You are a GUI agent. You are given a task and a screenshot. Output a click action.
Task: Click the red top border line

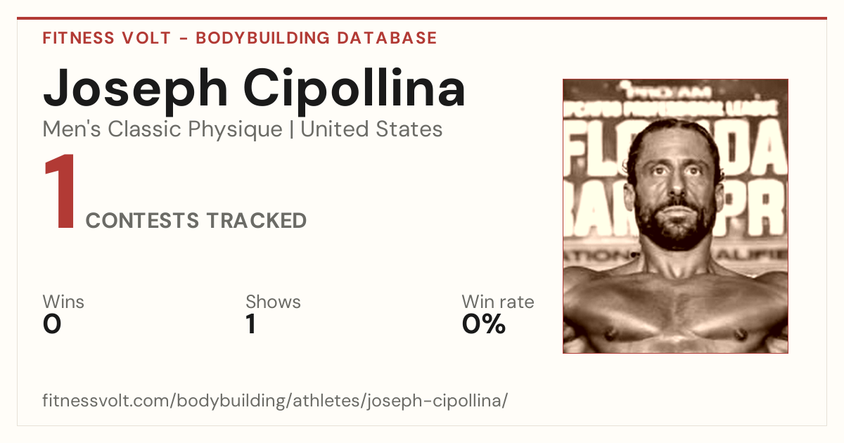[x=422, y=18]
